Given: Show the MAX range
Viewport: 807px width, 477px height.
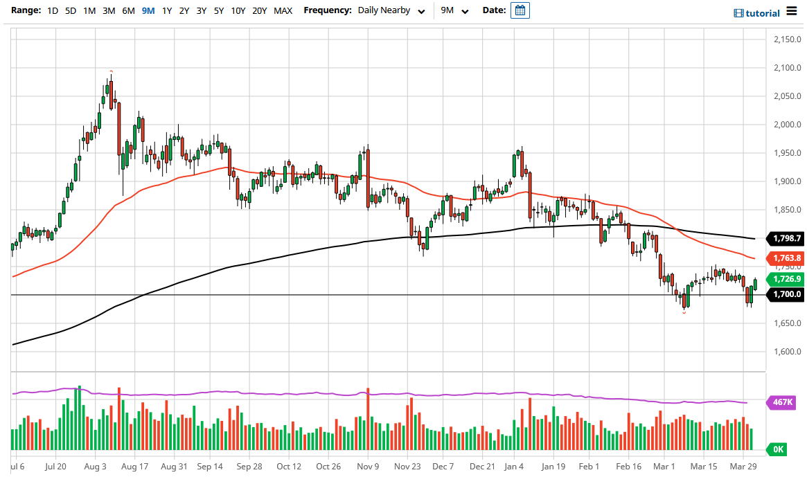Looking at the screenshot, I should click(283, 10).
